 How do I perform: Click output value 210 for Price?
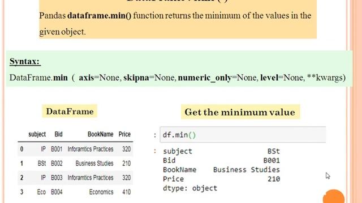[x=274, y=179]
